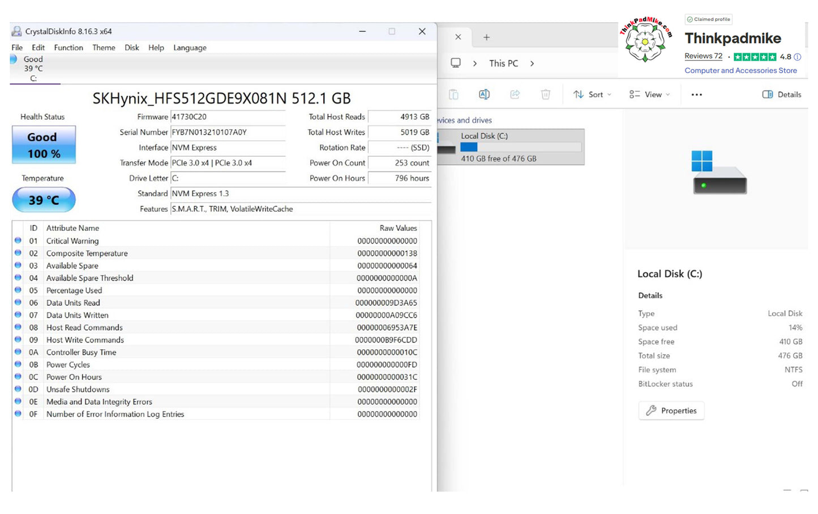
Task: Click the new tab plus icon
Action: (x=486, y=37)
